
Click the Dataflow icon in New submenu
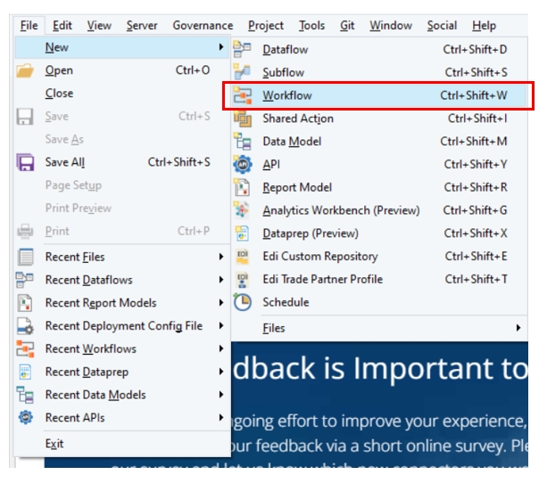point(242,49)
